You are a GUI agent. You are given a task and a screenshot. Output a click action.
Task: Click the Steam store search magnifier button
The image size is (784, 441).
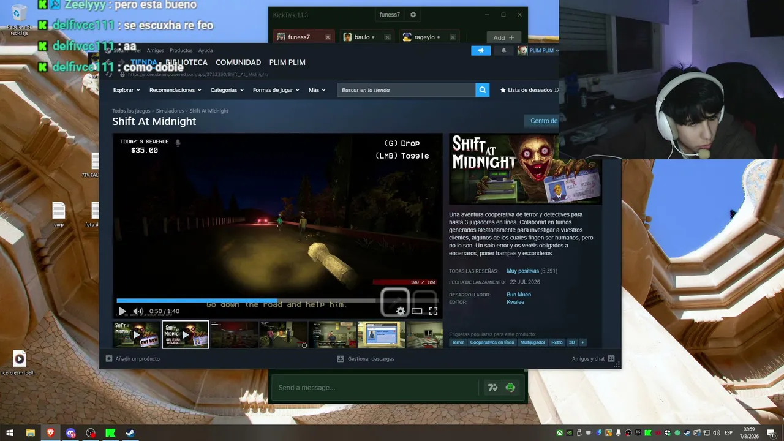pyautogui.click(x=483, y=90)
